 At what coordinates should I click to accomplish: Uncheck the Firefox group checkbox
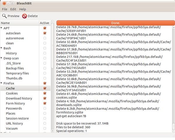click(45, 83)
